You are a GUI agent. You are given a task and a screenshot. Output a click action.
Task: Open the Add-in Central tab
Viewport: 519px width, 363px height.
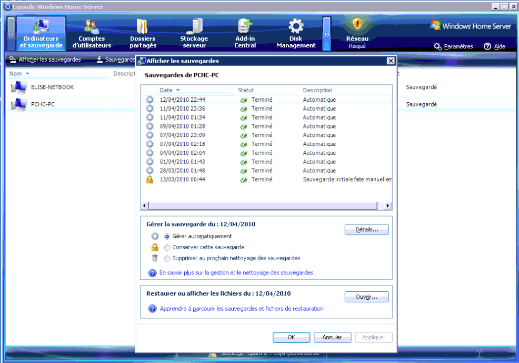(245, 33)
